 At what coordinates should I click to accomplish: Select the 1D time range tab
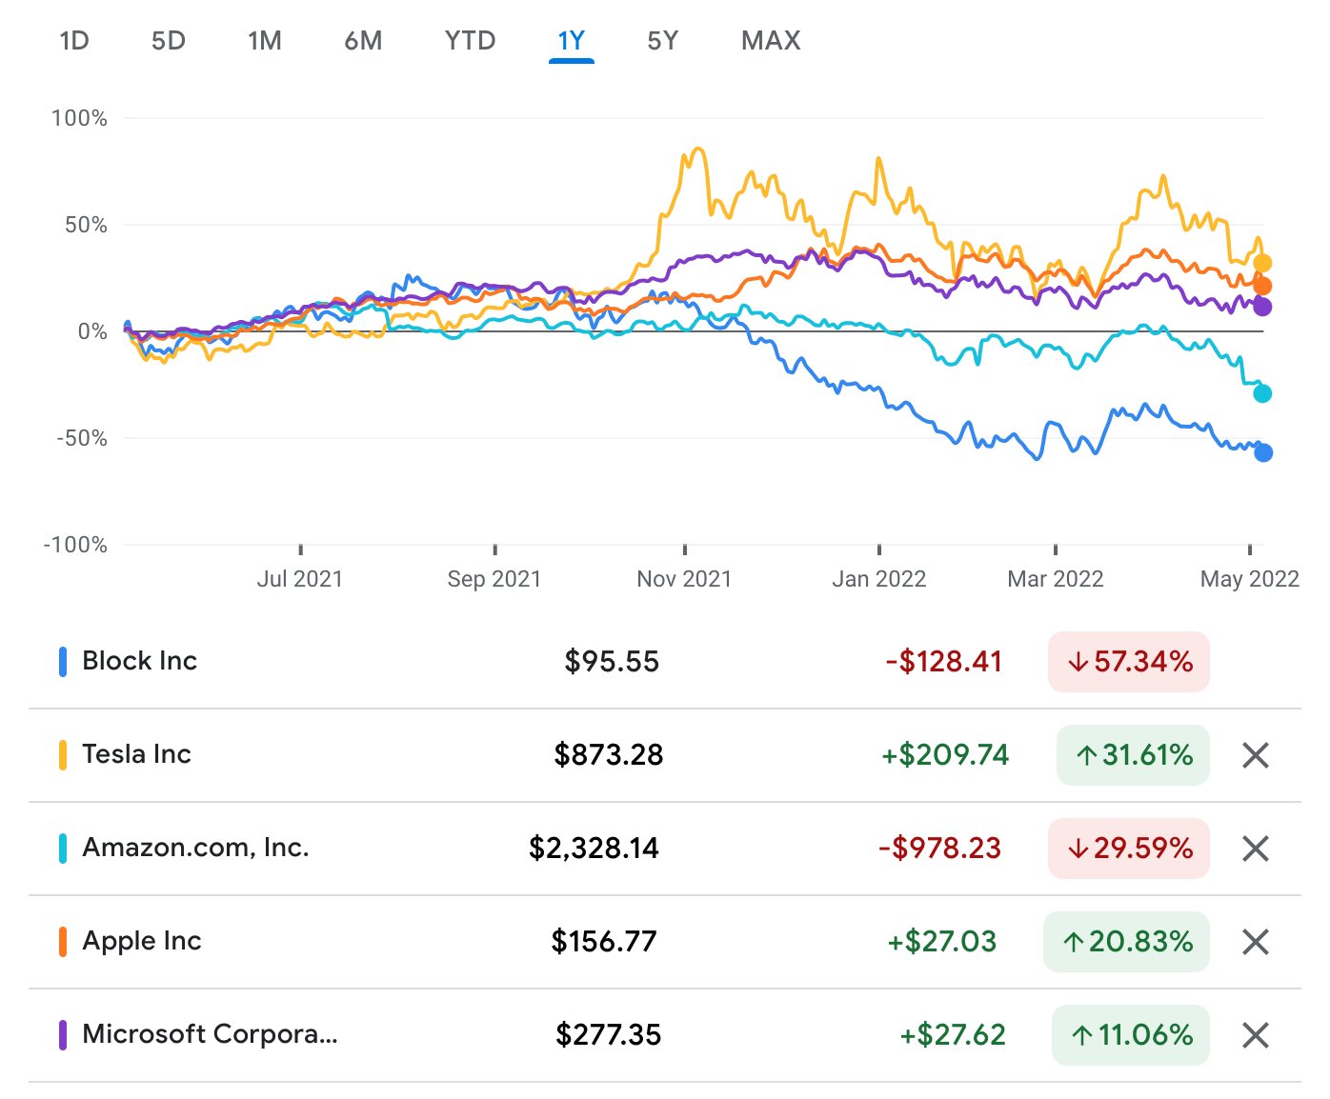74,41
